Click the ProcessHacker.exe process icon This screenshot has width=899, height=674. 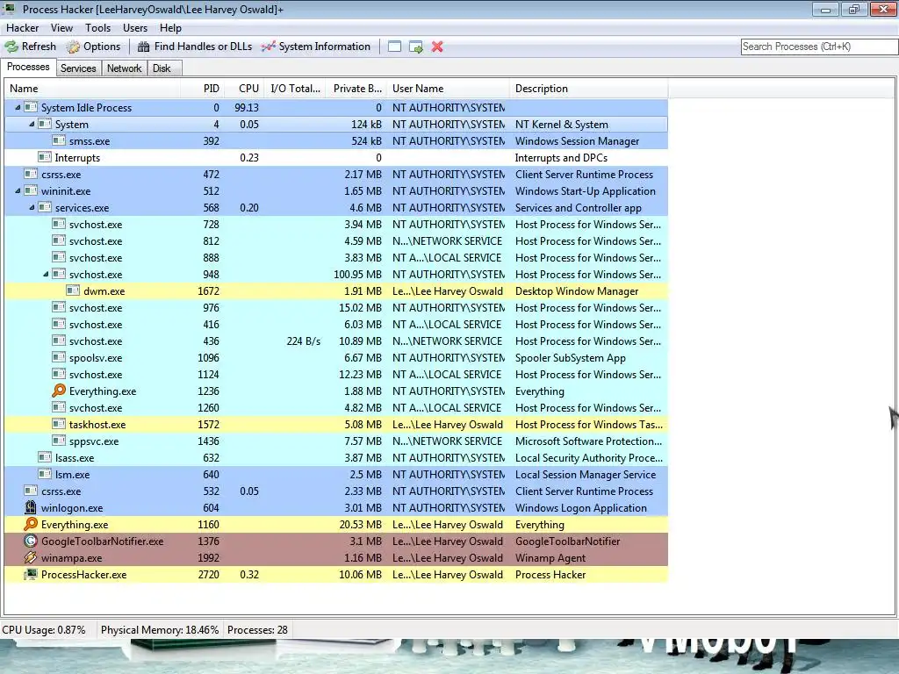pyautogui.click(x=31, y=574)
